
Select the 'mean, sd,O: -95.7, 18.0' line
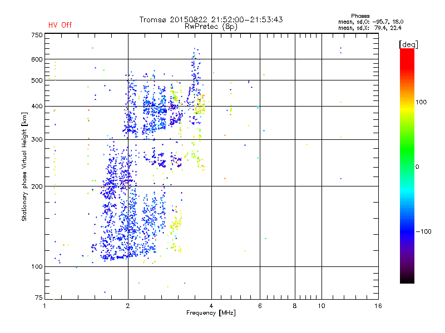(x=370, y=22)
